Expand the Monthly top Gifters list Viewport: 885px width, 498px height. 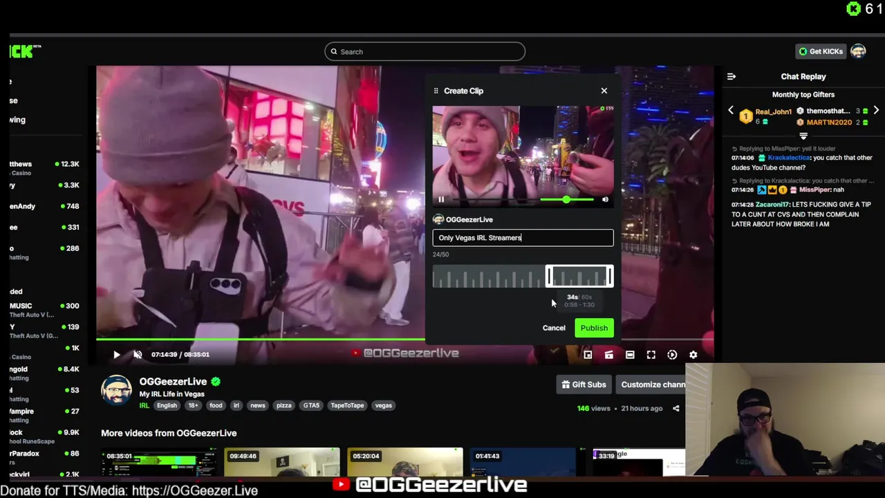point(803,136)
